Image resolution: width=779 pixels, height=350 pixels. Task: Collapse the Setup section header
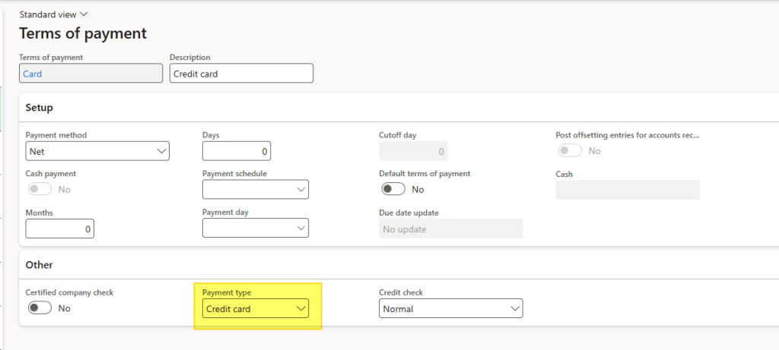[40, 108]
